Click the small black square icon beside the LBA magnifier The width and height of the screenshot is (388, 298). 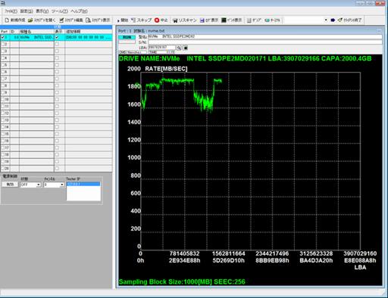[185, 48]
